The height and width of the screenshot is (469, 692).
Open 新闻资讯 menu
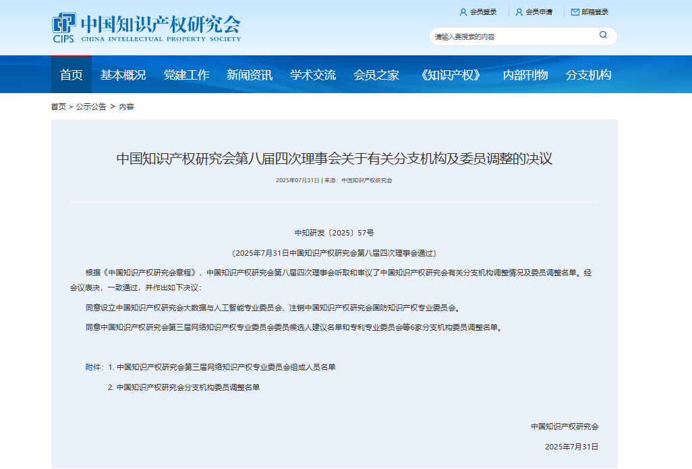point(250,75)
